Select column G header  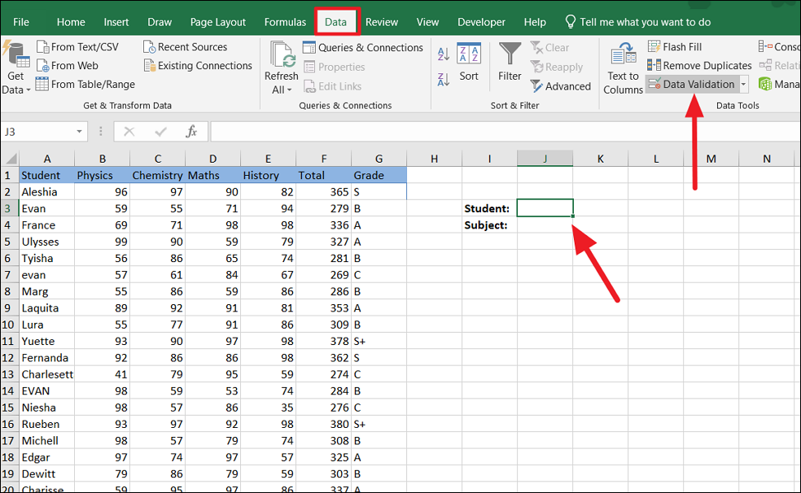(379, 159)
